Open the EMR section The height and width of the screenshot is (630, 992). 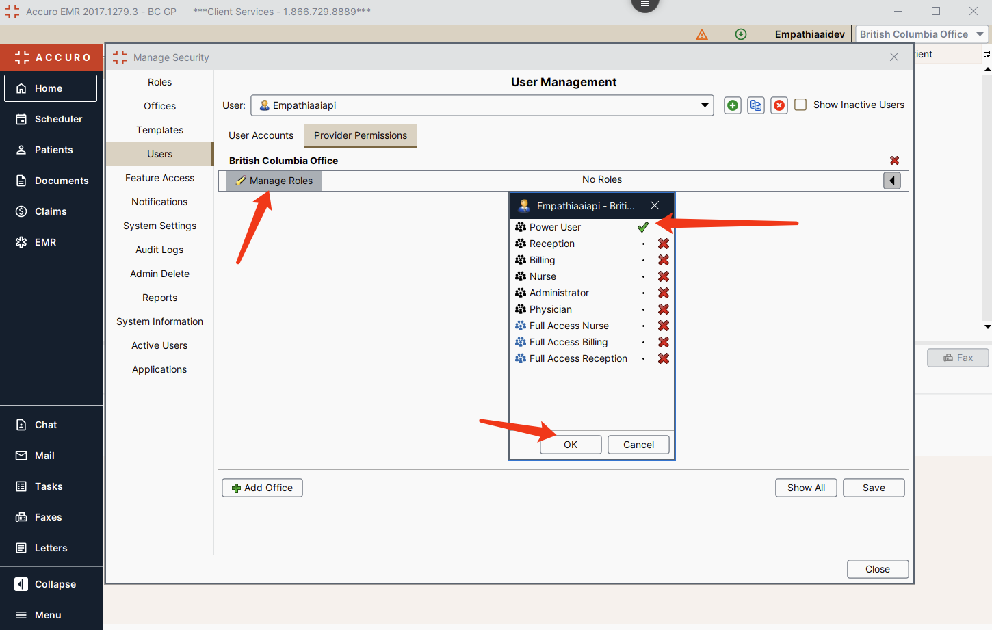[x=51, y=242]
